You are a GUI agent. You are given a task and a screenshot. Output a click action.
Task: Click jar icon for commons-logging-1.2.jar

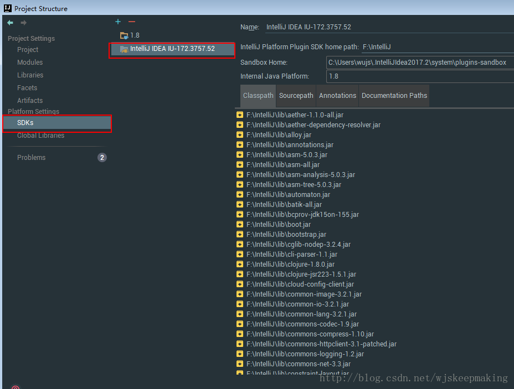click(240, 354)
